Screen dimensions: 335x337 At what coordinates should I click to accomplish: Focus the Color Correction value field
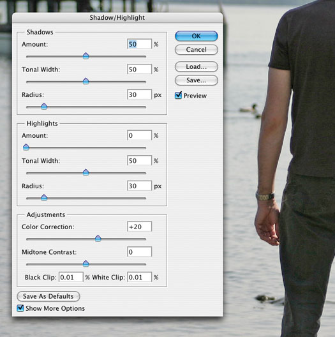coord(140,227)
